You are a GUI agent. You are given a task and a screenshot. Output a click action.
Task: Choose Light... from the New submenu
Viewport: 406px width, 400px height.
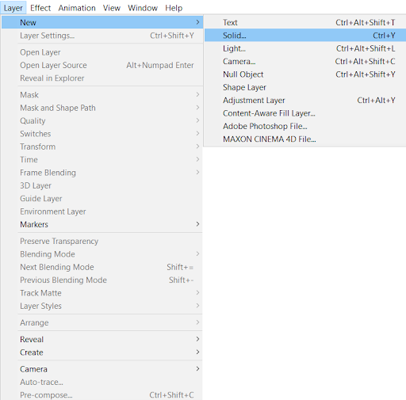tap(305, 48)
